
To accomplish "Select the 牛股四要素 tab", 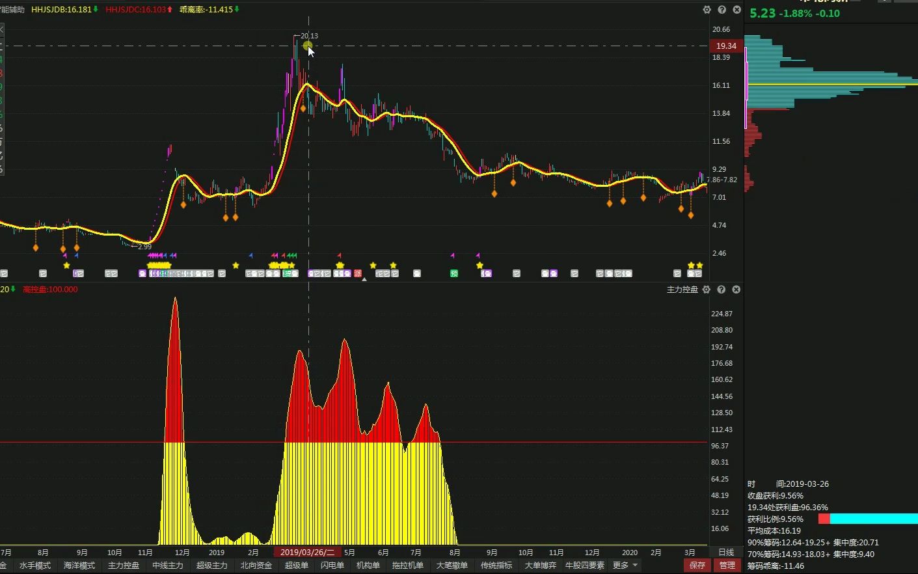I will point(585,566).
